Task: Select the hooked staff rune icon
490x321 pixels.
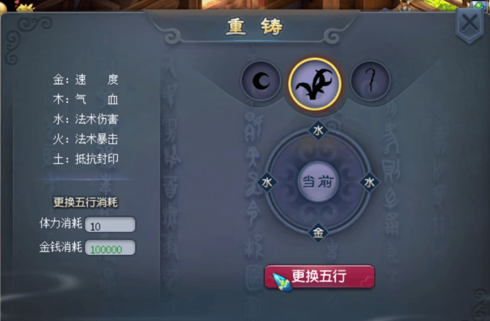Action: click(370, 81)
